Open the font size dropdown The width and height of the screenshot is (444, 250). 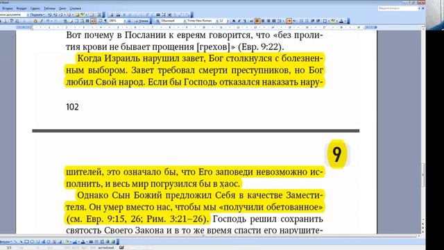click(228, 21)
